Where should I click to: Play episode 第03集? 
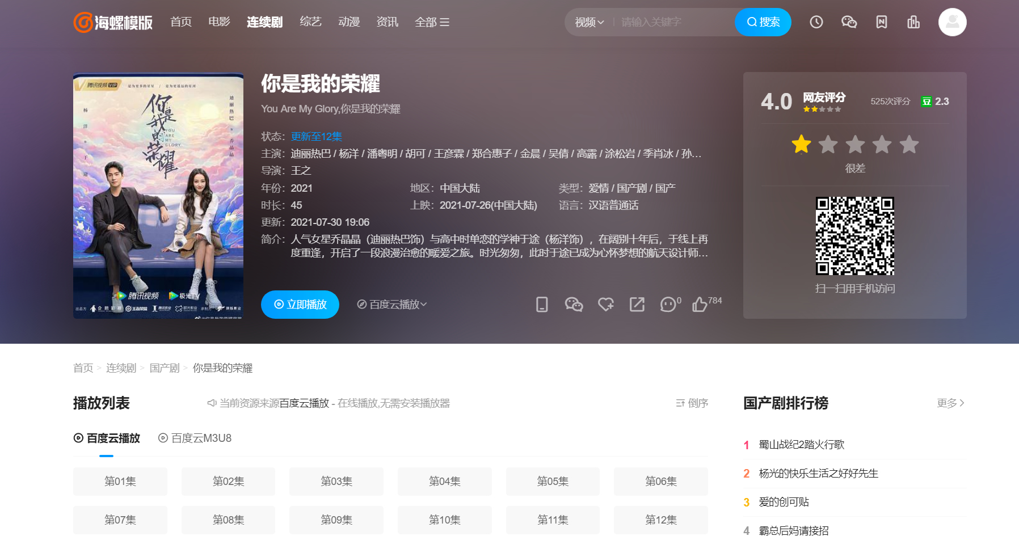point(336,482)
